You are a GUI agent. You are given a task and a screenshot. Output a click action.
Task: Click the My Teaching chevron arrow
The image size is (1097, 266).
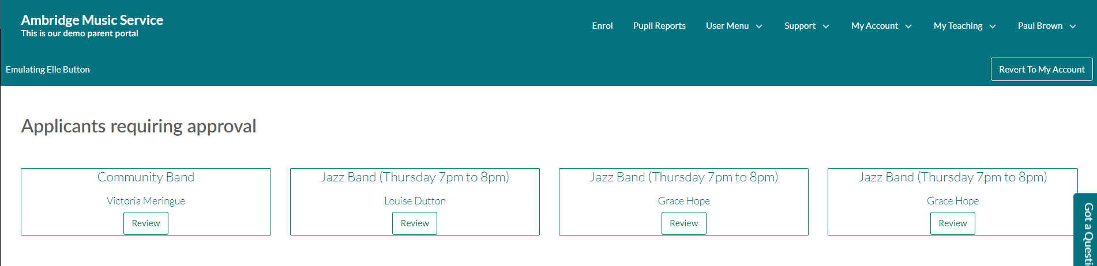(993, 26)
